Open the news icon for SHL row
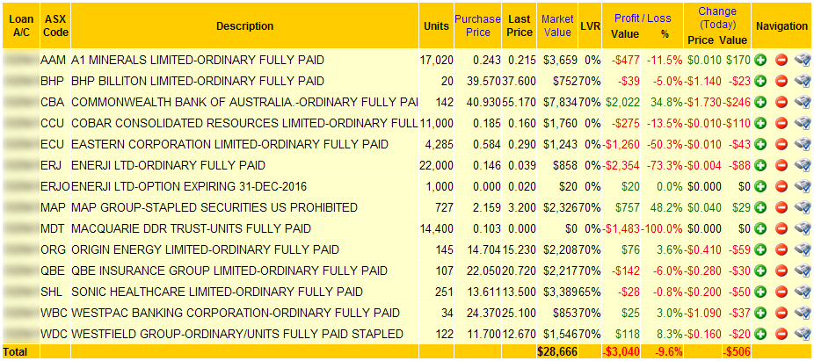Image resolution: width=814 pixels, height=361 pixels. pos(803,292)
